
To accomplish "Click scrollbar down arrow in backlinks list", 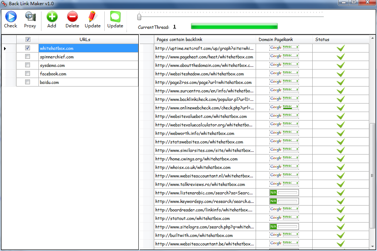I will tap(372, 246).
